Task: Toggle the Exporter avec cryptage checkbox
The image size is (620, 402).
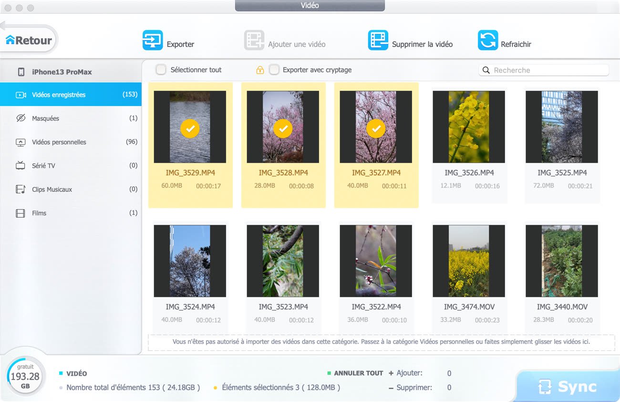Action: point(274,70)
